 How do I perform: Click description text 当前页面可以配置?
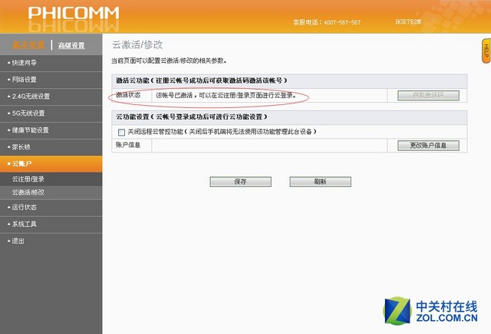pos(169,61)
